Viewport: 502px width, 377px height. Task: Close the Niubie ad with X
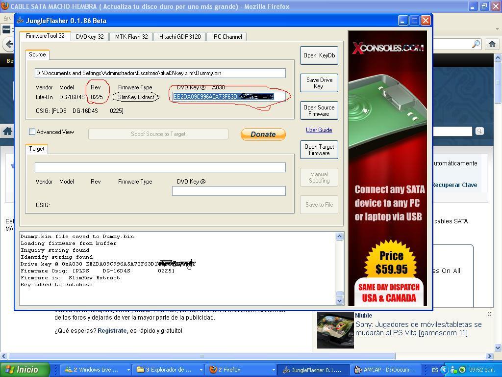click(489, 314)
